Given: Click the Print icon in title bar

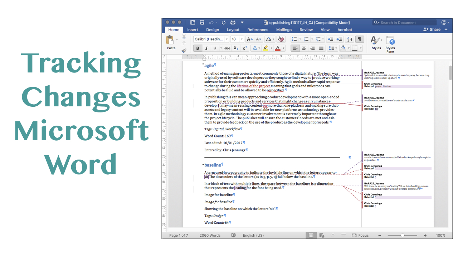Looking at the screenshot, I should tap(233, 22).
